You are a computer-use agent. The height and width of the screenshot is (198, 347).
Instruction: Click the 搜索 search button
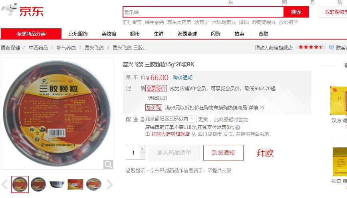point(296,12)
